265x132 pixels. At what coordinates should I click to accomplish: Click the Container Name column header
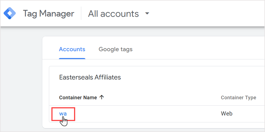pos(78,98)
